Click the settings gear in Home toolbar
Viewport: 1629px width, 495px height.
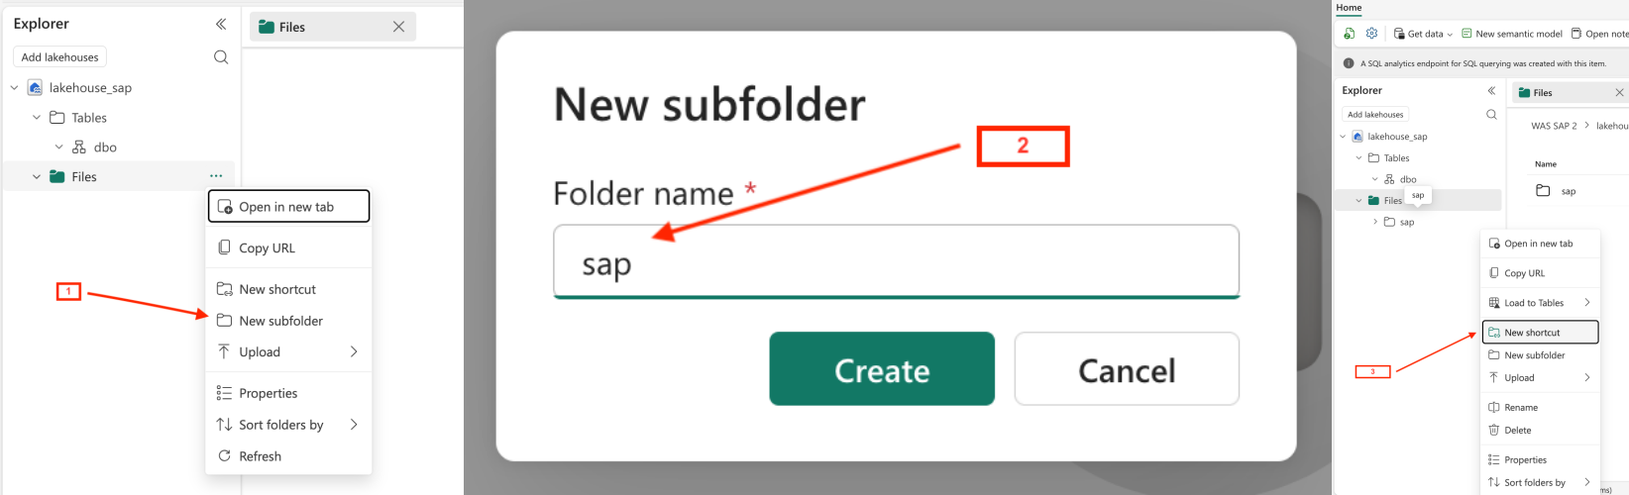(1371, 34)
